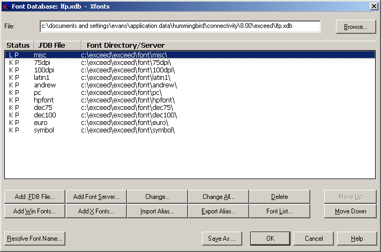This screenshot has width=381, height=252.
Task: Open Import Alias dialog
Action: coord(158,211)
